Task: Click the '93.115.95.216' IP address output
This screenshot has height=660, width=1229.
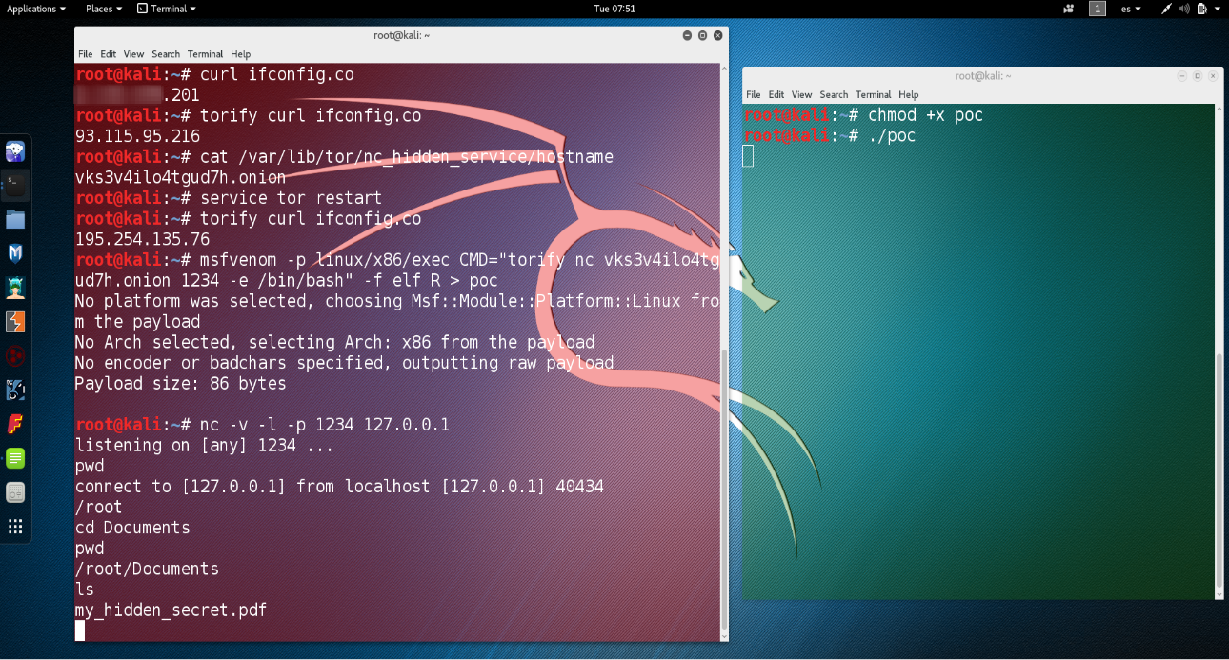Action: pyautogui.click(x=138, y=136)
